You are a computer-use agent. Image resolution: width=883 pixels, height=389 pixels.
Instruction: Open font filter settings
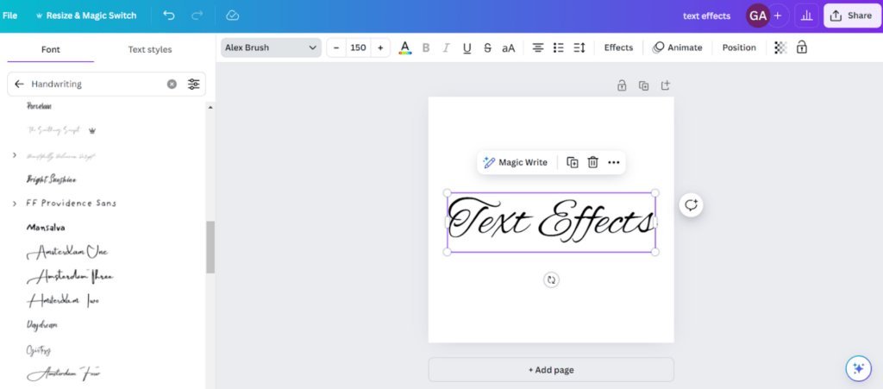[194, 84]
